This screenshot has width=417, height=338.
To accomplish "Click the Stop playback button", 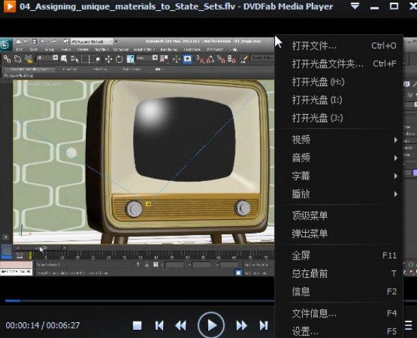I will coord(137,326).
